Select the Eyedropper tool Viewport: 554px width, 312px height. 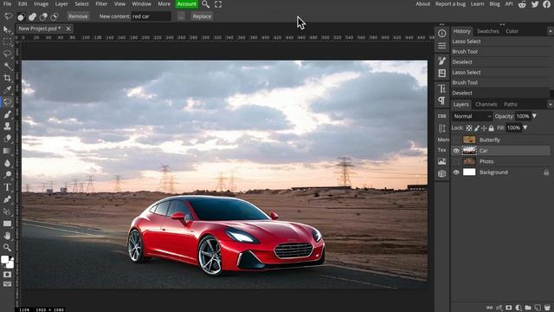tap(7, 90)
